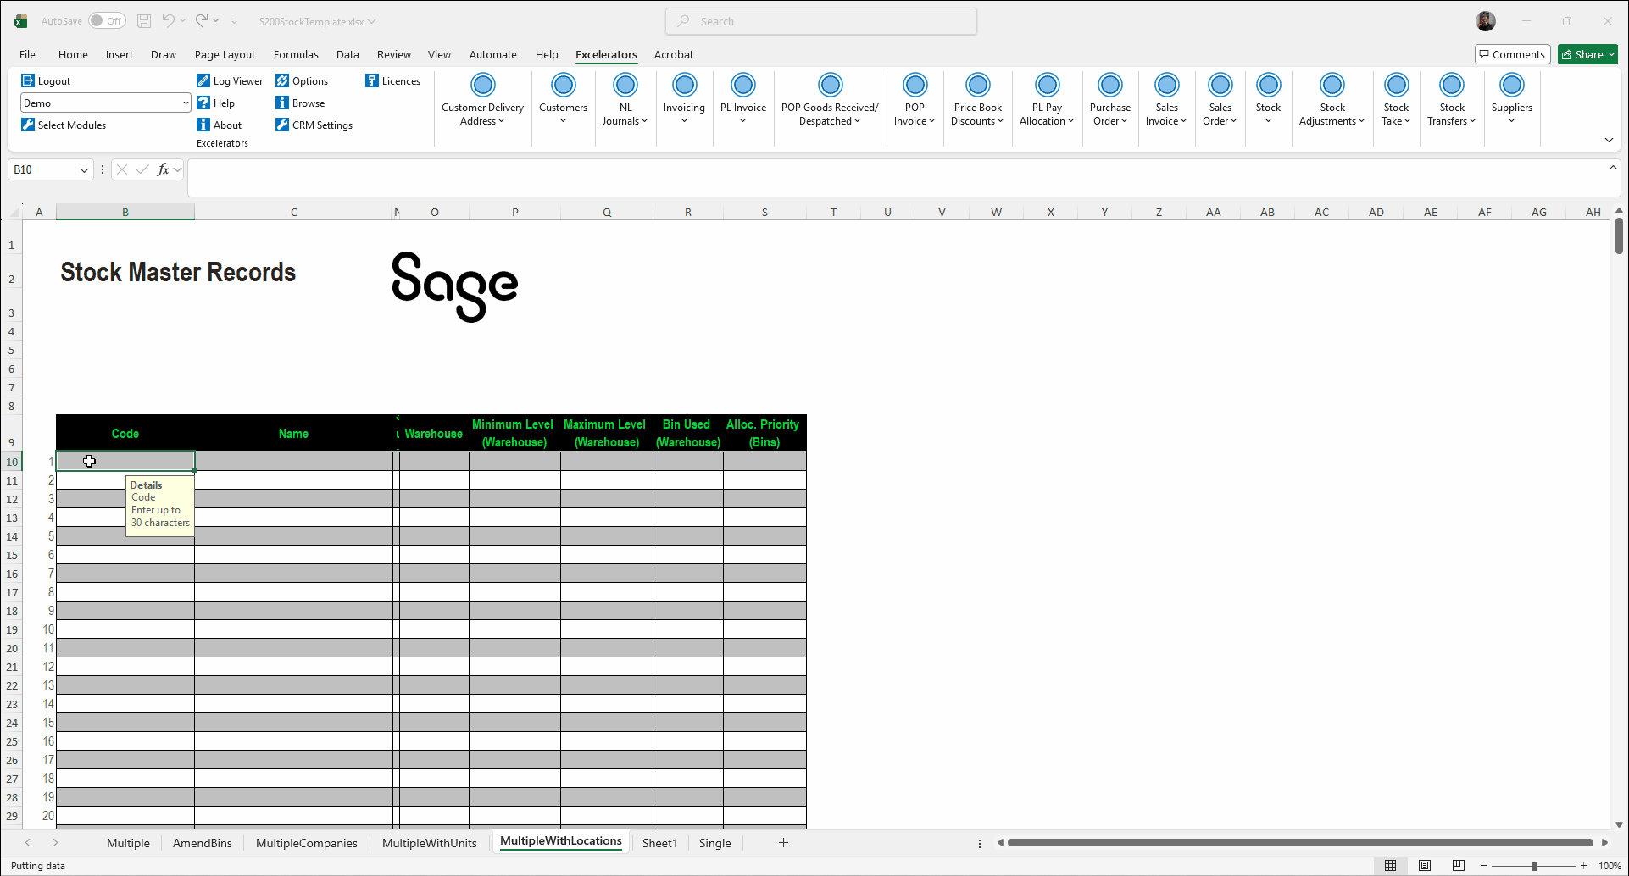Open Sales Invoice
The width and height of the screenshot is (1629, 876).
pyautogui.click(x=1166, y=100)
